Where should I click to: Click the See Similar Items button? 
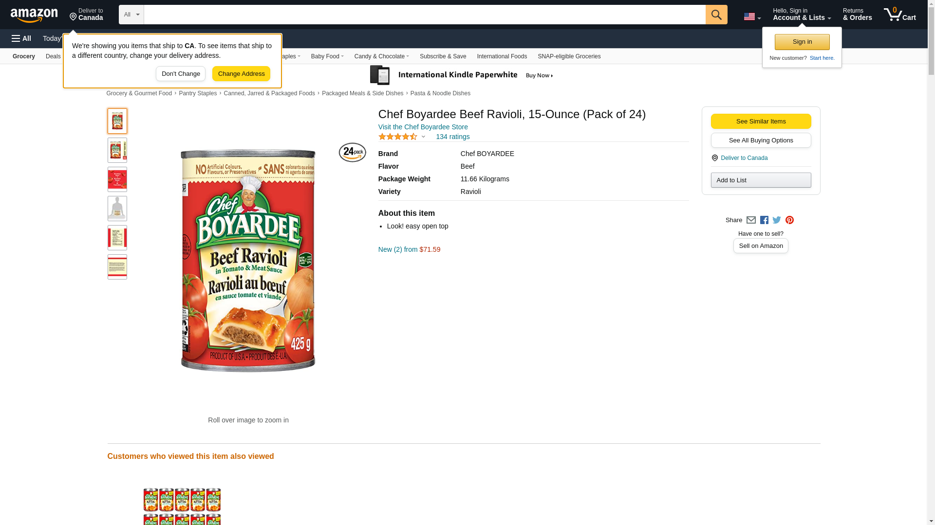[761, 122]
